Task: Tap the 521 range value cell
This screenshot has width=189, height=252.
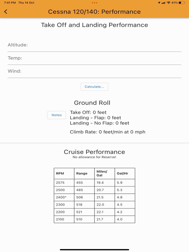Action: (x=84, y=212)
